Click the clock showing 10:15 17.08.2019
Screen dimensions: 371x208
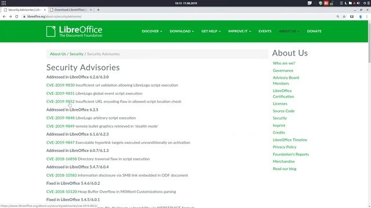186,3
